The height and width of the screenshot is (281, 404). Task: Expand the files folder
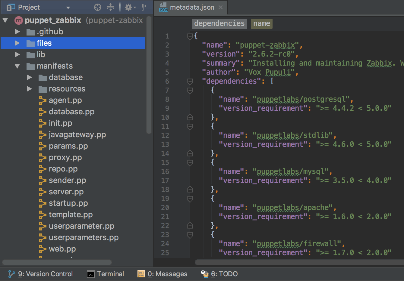[x=17, y=43]
